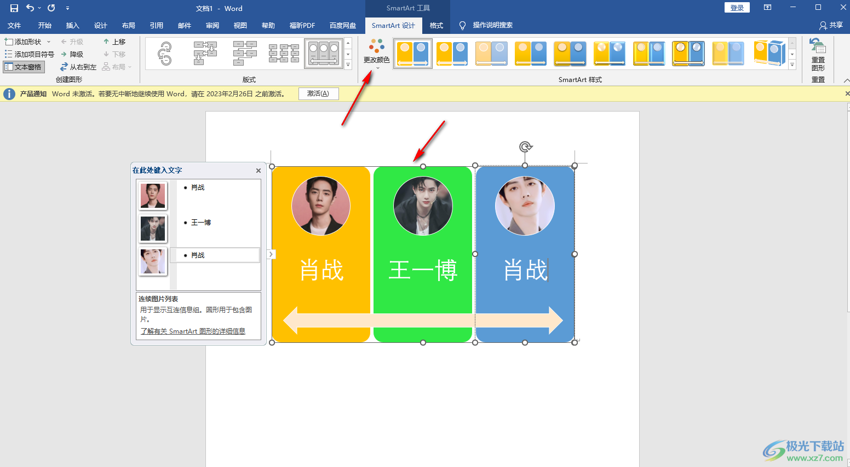Open the 视图 tab
Viewport: 850px width, 467px height.
(240, 25)
